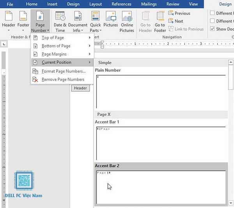Screen dimensions: 234x208
Task: Open the File tab
Action: tap(10, 4)
